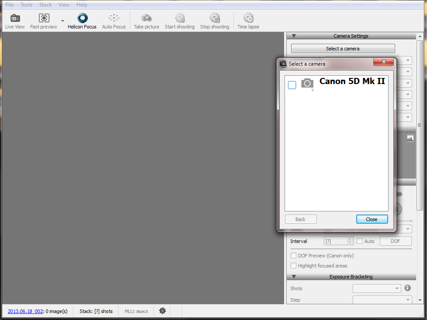Open the Step dropdown

click(x=382, y=300)
